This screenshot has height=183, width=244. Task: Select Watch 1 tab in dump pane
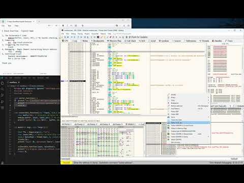(x=130, y=124)
